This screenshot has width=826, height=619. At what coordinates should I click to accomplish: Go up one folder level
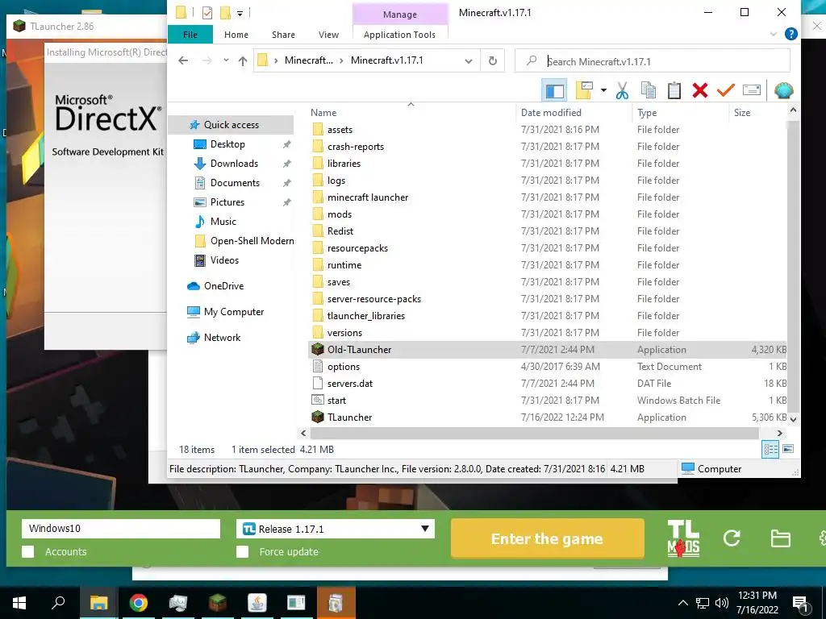point(242,60)
